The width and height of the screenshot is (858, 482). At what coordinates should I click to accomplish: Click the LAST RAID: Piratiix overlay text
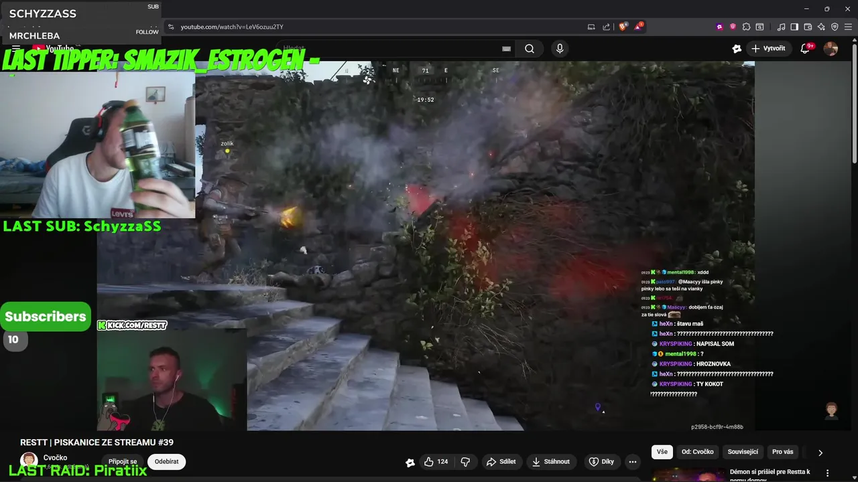click(78, 471)
